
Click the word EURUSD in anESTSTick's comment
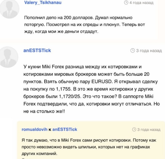[x=102, y=82]
